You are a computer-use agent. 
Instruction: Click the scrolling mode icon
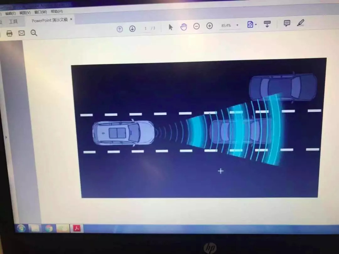(267, 24)
